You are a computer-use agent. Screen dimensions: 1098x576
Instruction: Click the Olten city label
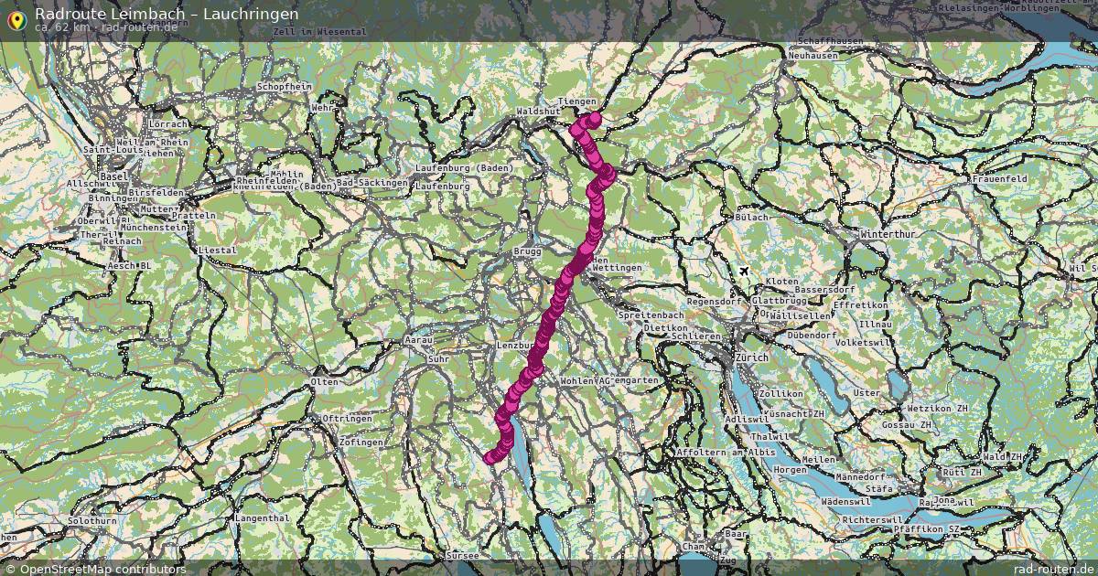[324, 381]
